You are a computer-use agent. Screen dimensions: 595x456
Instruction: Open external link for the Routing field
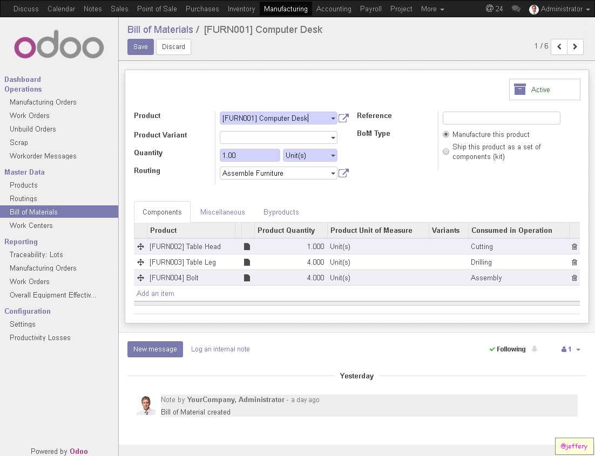pyautogui.click(x=343, y=173)
